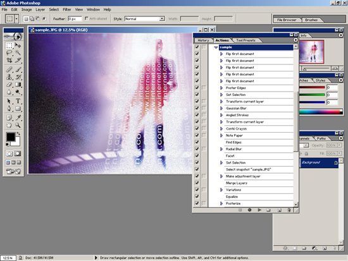The height and width of the screenshot is (261, 348).
Task: Switch to the History tab
Action: tap(203, 40)
